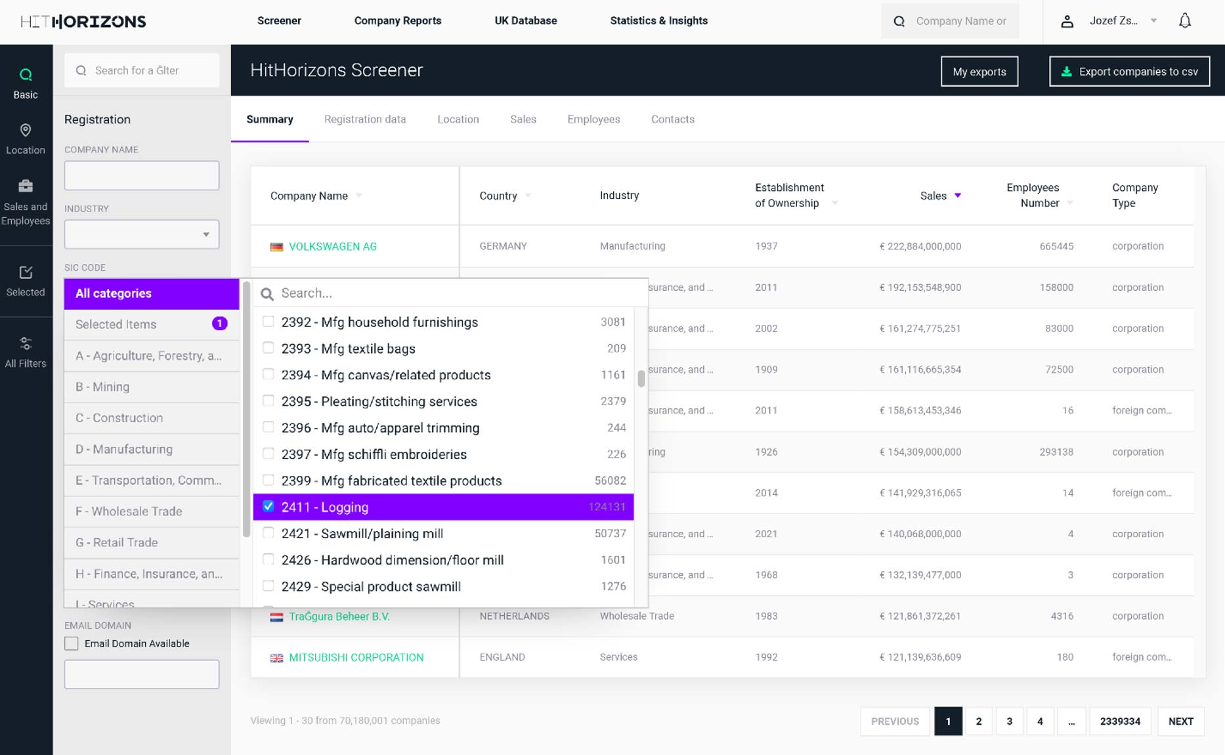Expand B - Mining category
1225x755 pixels.
click(x=152, y=387)
